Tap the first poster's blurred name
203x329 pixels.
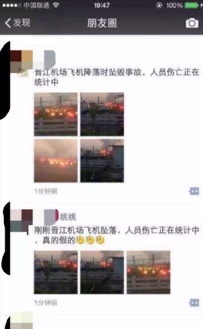(45, 58)
